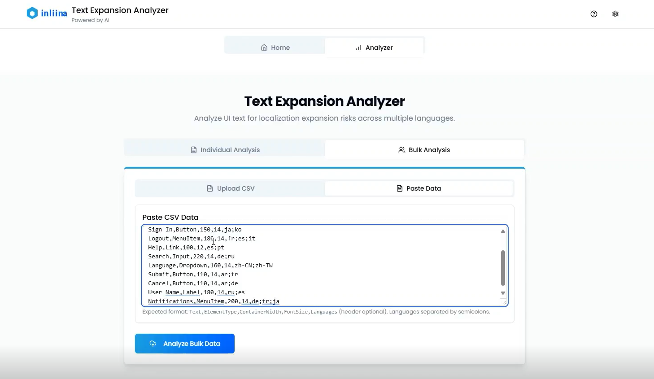Click the house icon on the Home tab
This screenshot has height=379, width=654.
click(264, 47)
